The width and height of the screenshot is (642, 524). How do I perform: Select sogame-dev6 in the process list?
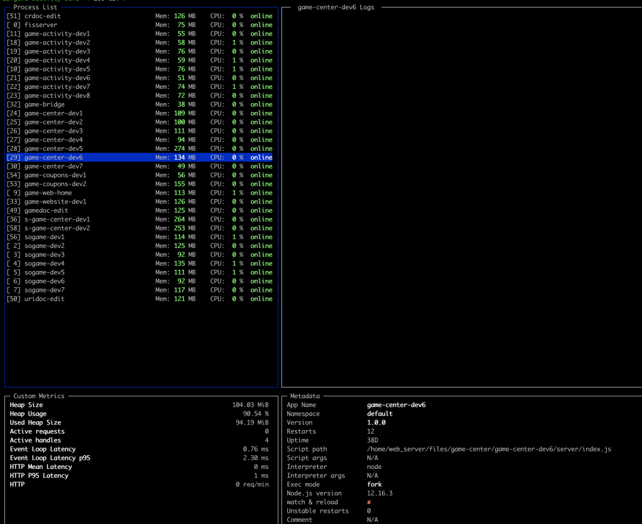click(x=139, y=281)
